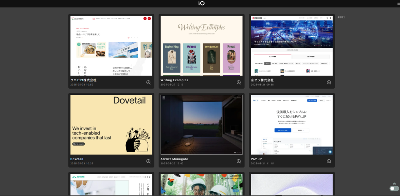
Task: Zoom in on Atelier Monogoto entry
Action: pos(239,161)
